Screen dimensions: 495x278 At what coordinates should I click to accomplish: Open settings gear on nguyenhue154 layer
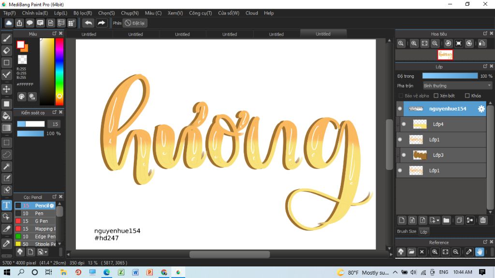481,109
